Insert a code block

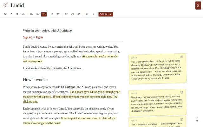[x=73, y=14]
